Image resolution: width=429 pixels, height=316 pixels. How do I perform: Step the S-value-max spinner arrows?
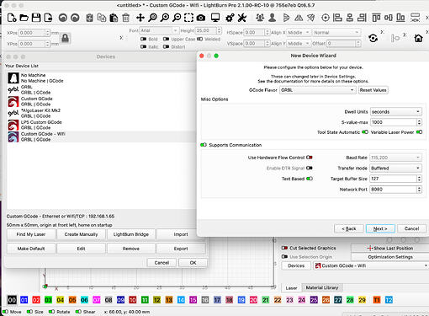pos(419,122)
